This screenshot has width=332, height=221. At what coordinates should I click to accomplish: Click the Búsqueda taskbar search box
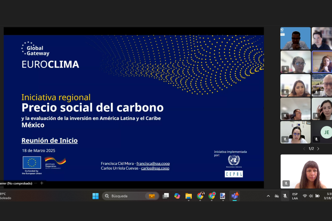(131, 196)
